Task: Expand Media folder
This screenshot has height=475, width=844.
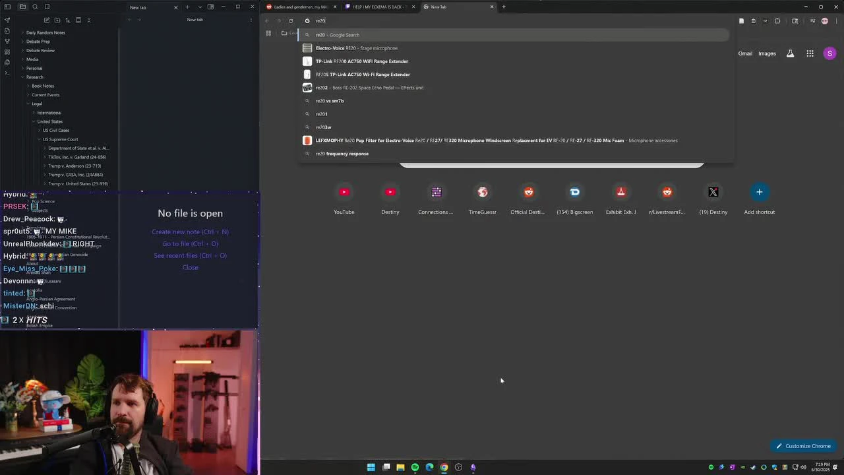Action: point(32,59)
